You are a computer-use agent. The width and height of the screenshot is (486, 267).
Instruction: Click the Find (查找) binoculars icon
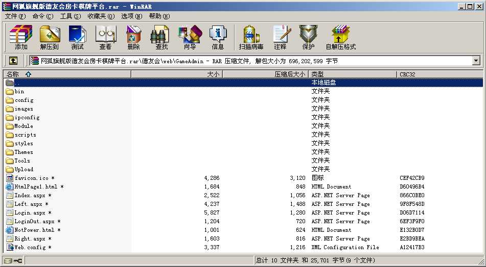(x=160, y=34)
